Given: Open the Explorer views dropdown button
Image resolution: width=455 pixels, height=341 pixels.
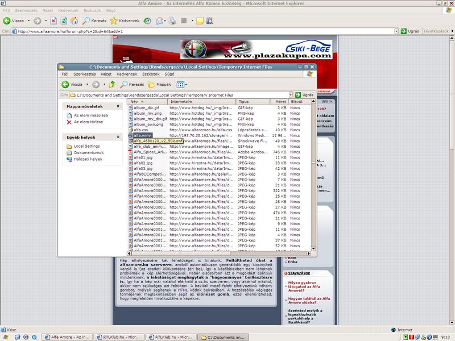Looking at the screenshot, I should click(x=181, y=84).
